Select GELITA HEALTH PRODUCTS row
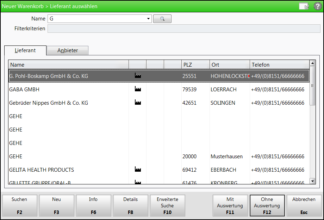 pyautogui.click(x=159, y=170)
